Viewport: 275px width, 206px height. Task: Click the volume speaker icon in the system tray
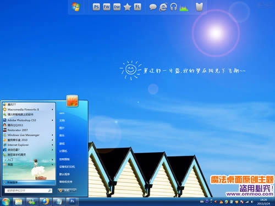[x=252, y=202]
